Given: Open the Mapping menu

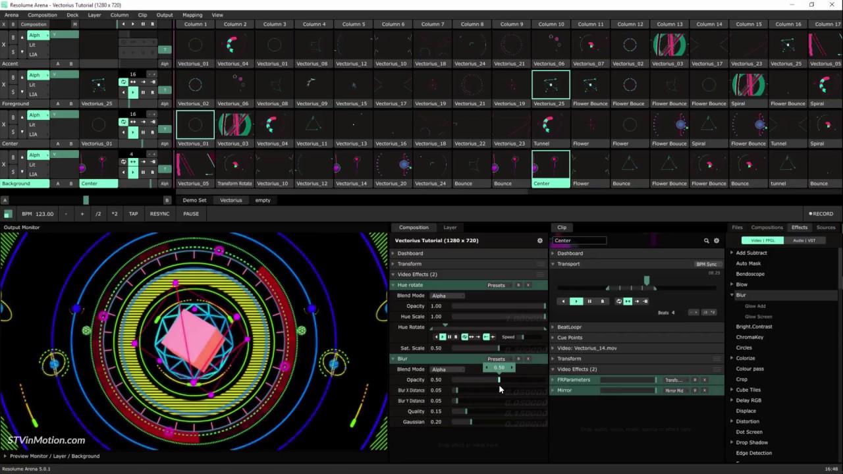Looking at the screenshot, I should 192,14.
